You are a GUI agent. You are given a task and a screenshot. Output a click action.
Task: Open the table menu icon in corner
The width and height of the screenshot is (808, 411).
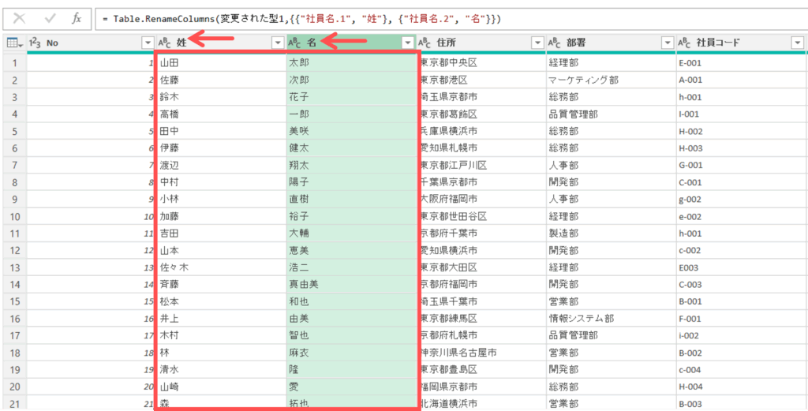point(13,43)
